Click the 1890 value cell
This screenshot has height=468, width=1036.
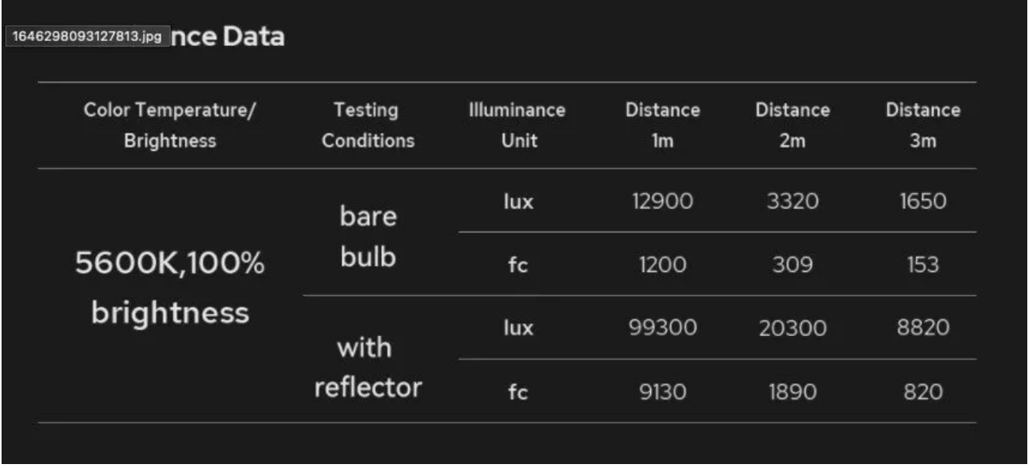pos(792,392)
